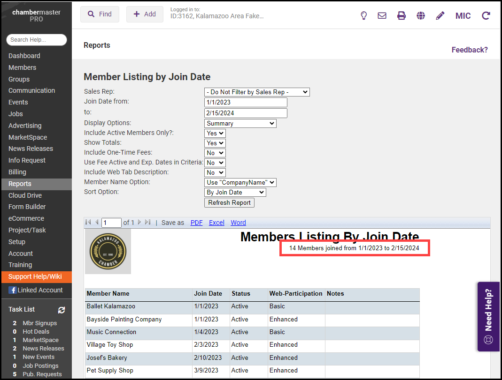Open the Need Help? side tab
Image resolution: width=502 pixels, height=380 pixels.
click(488, 316)
